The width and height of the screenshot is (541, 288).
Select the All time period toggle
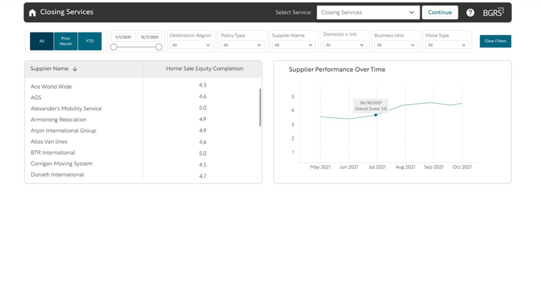coord(42,41)
